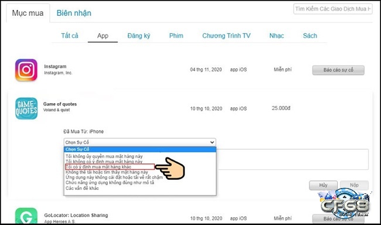Pick the 'Các vấn đề khác' option
This screenshot has height=225, width=381.
pyautogui.click(x=82, y=188)
